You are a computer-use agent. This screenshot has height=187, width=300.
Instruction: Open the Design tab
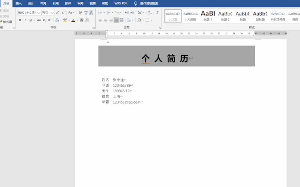[31, 3]
